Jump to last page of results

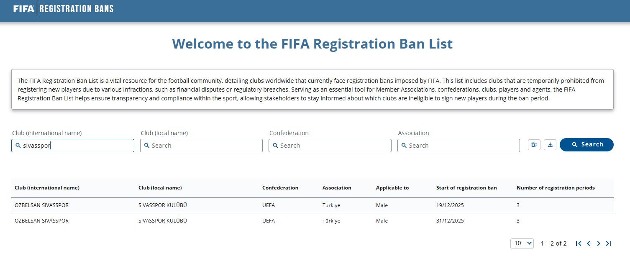click(609, 243)
